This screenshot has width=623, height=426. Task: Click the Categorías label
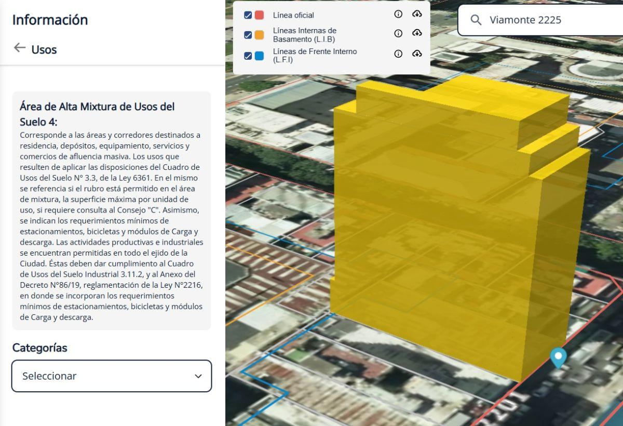coord(40,348)
